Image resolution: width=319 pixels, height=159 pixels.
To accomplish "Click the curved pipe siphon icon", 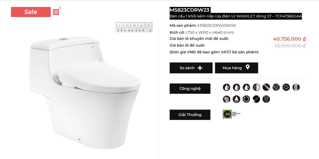I will pos(226,99).
